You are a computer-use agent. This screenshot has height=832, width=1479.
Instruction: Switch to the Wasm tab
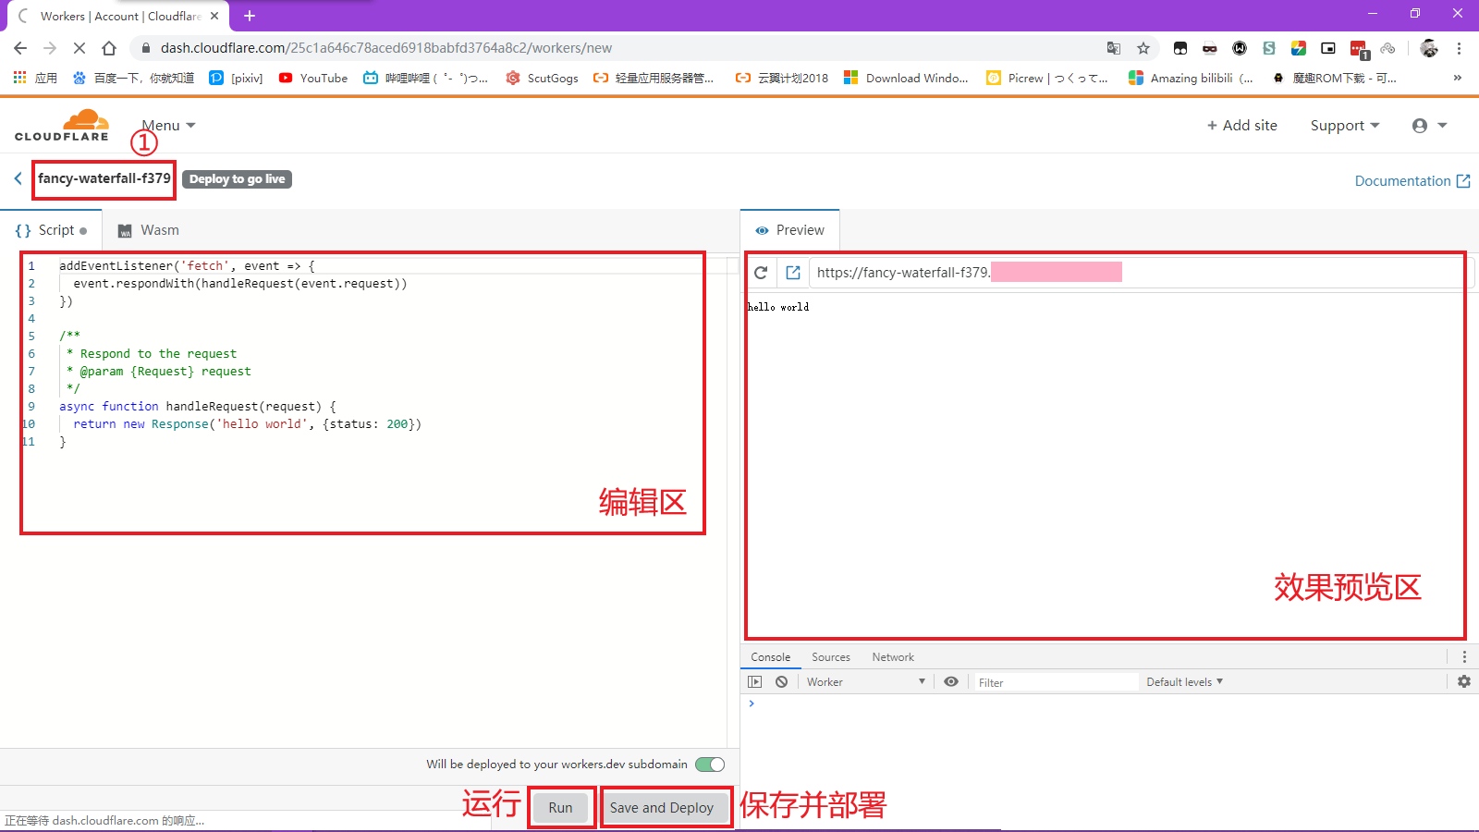tap(149, 230)
